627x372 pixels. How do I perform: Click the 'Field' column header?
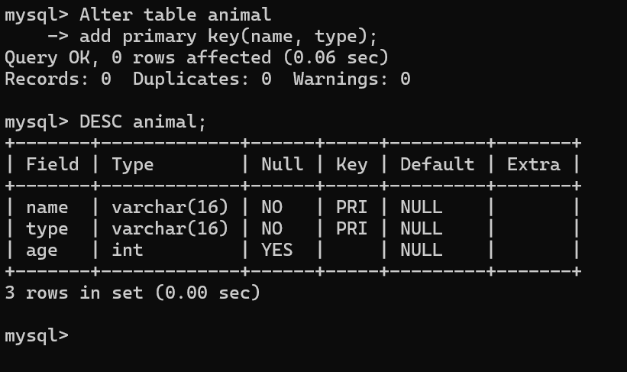pyautogui.click(x=53, y=165)
